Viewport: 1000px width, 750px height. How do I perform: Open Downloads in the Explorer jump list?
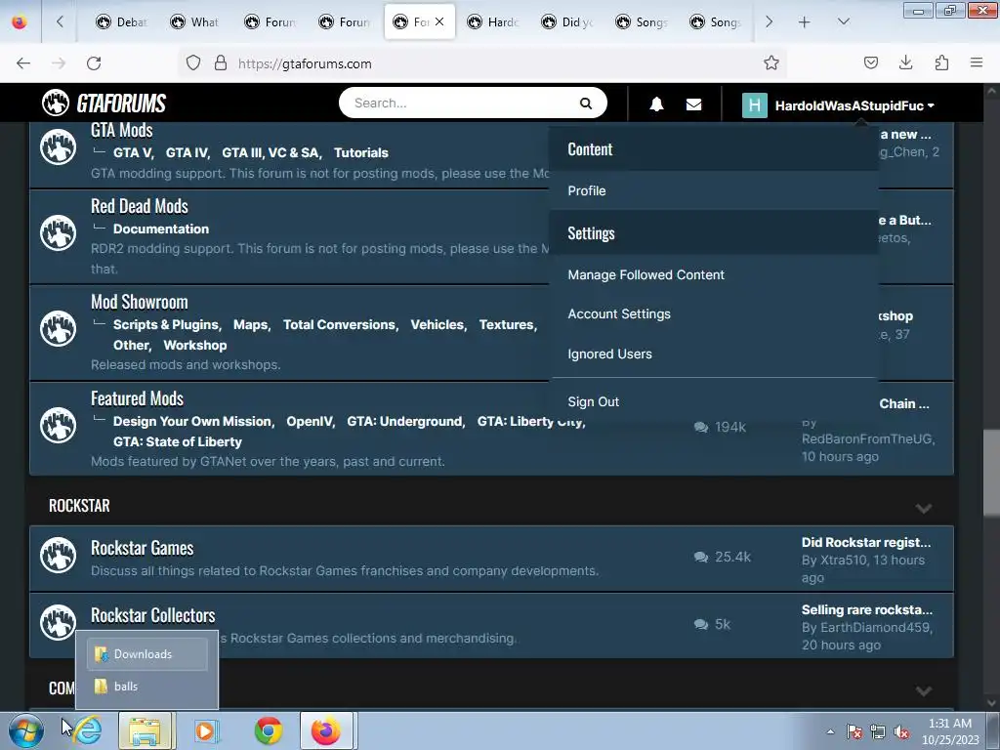pos(147,653)
